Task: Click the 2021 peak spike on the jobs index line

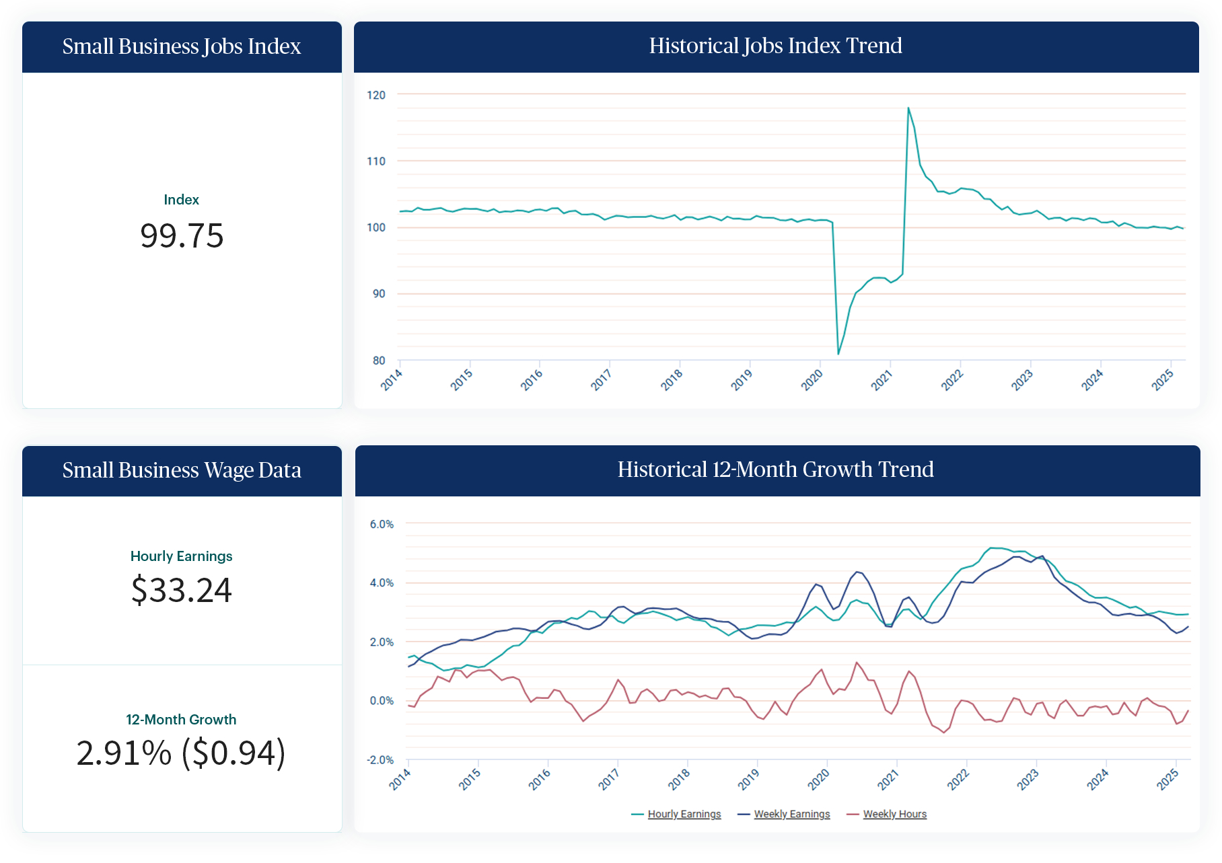Action: [x=908, y=108]
